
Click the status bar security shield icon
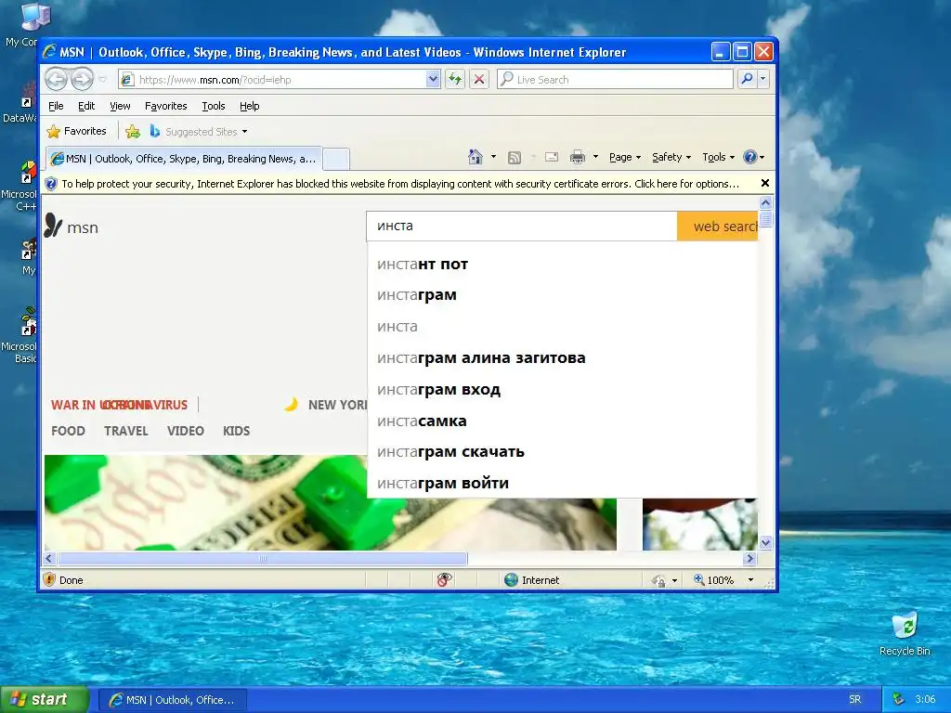[x=50, y=580]
